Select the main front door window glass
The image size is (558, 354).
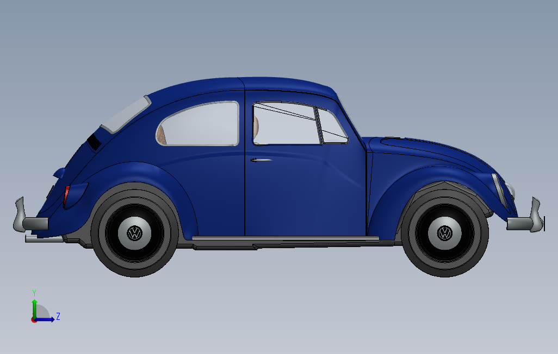[286, 124]
